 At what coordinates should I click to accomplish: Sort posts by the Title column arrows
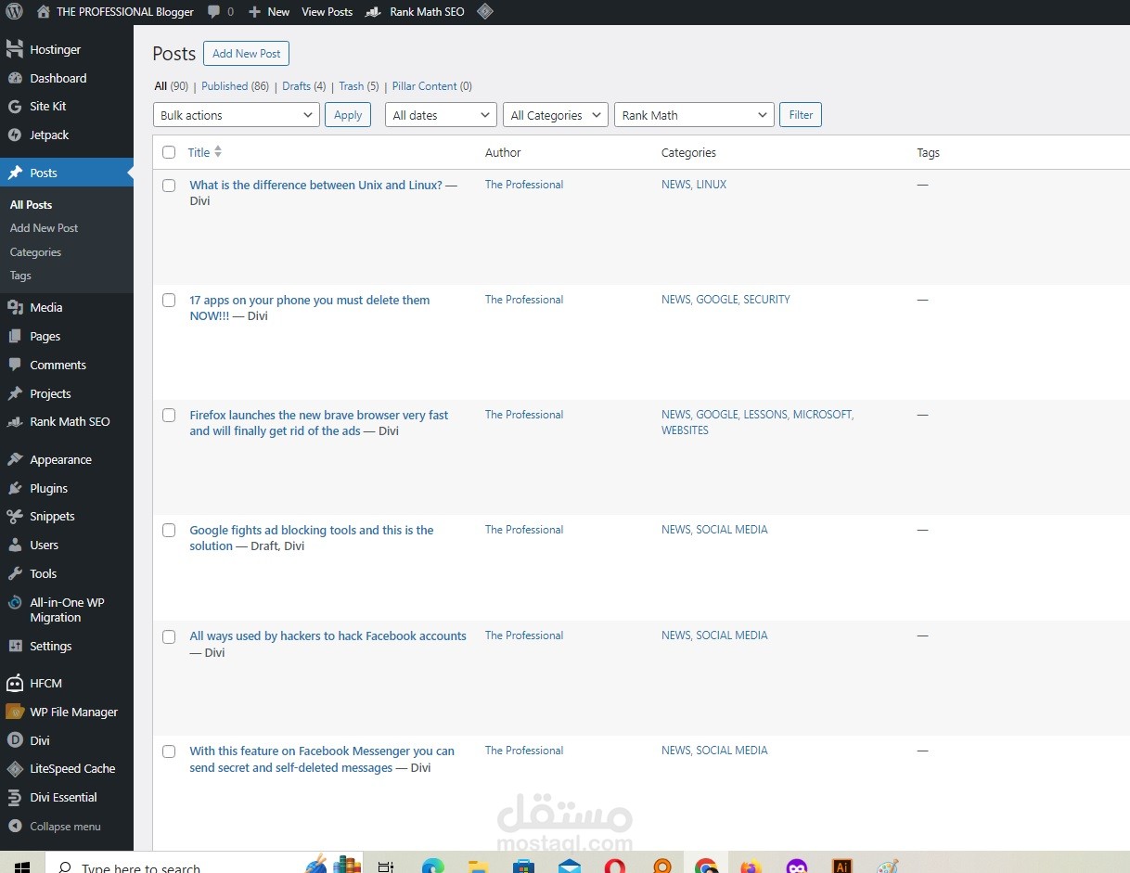[x=218, y=152]
